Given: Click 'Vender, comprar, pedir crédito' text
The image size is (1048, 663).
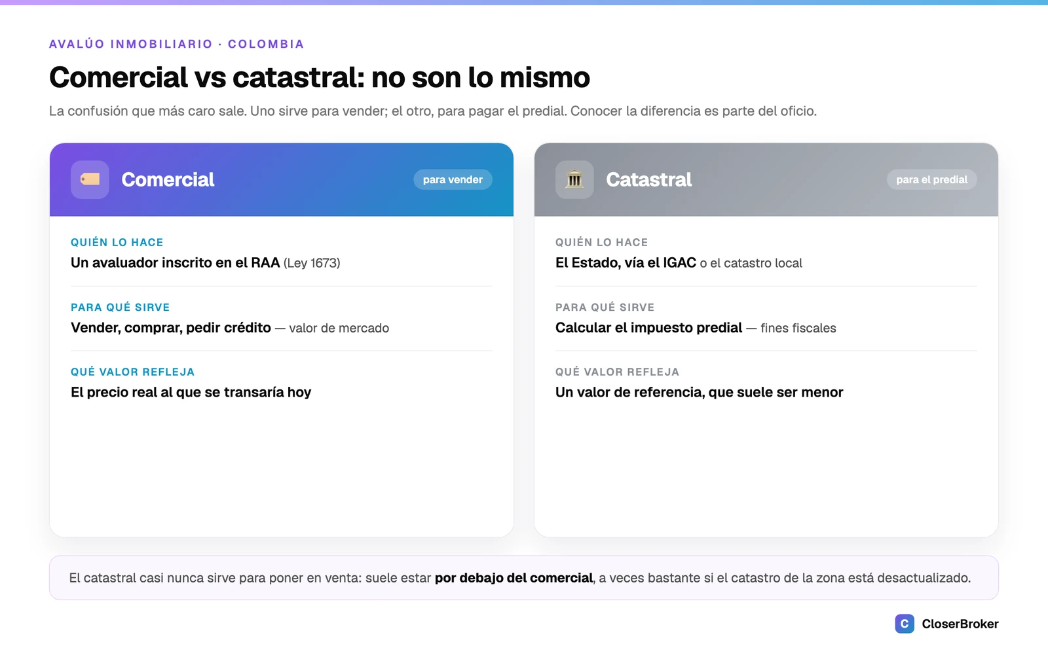Looking at the screenshot, I should [171, 327].
